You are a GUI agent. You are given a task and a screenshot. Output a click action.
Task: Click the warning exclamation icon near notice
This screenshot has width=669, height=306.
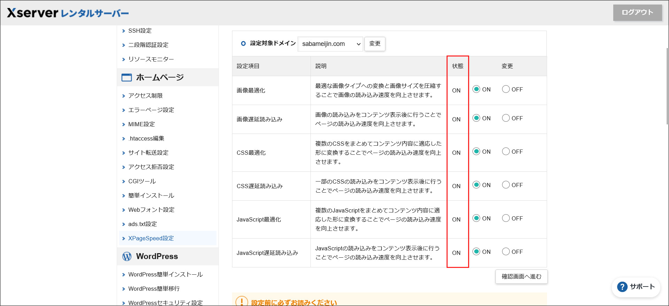[241, 301]
